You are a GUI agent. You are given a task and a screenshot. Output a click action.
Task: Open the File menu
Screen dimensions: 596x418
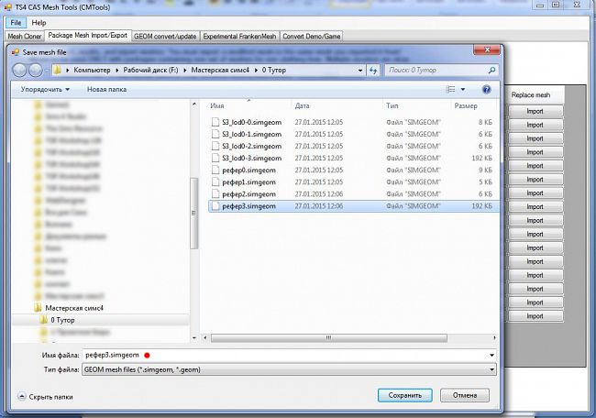click(16, 22)
